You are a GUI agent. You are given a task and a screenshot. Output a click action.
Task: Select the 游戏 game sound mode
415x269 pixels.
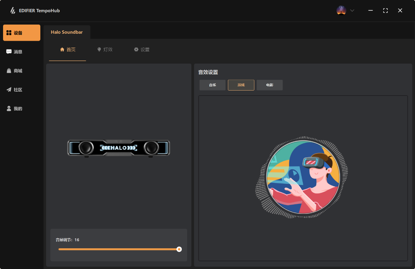pos(241,85)
